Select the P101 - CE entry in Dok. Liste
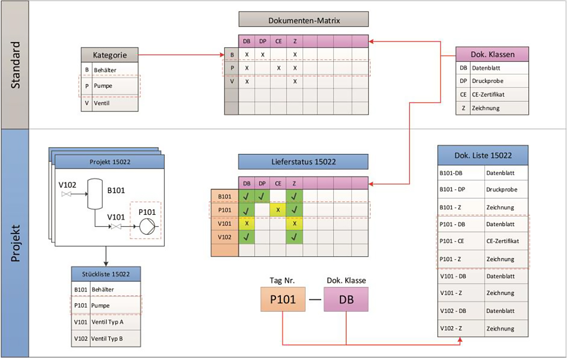Viewport: 567px width, 358px height. [x=483, y=241]
